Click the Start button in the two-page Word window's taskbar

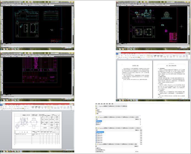[x=117, y=100]
